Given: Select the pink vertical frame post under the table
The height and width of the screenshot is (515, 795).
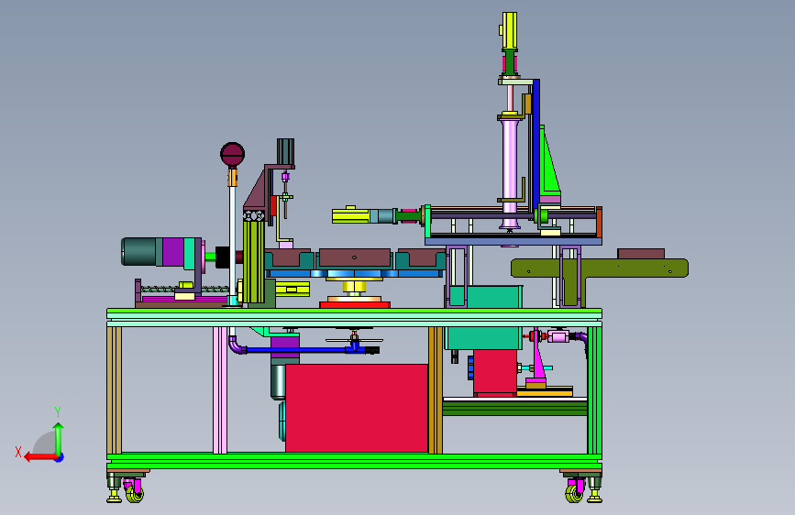Looking at the screenshot, I should pyautogui.click(x=220, y=389).
